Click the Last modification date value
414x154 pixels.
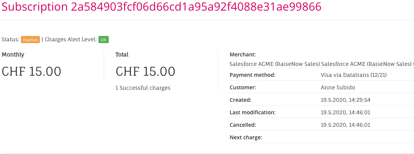point(345,112)
